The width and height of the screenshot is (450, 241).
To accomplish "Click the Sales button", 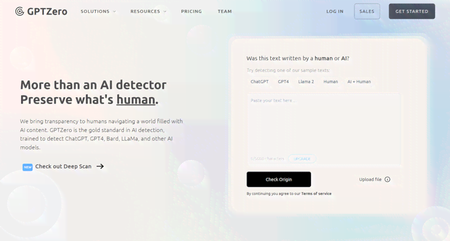I will pyautogui.click(x=367, y=11).
